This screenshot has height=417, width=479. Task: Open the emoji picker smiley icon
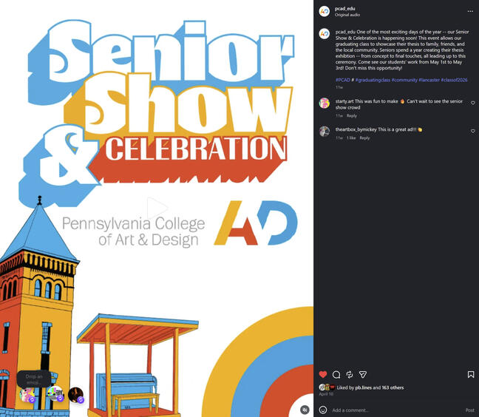coord(323,410)
